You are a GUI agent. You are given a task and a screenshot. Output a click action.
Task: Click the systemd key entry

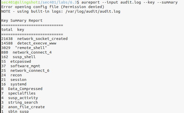click(x=18, y=84)
